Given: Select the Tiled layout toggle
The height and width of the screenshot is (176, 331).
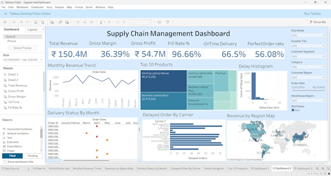Looking at the screenshot, I should point(12,156).
